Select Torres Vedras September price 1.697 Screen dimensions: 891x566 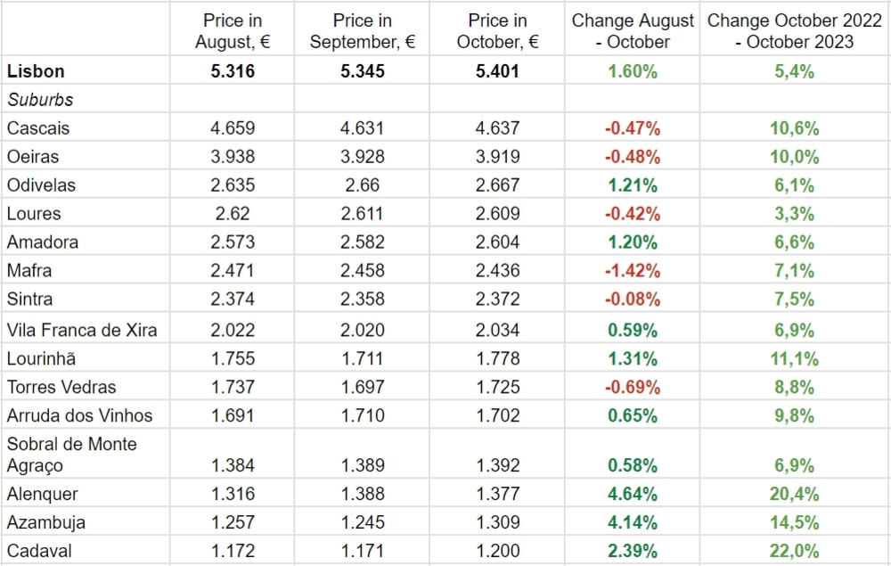363,387
